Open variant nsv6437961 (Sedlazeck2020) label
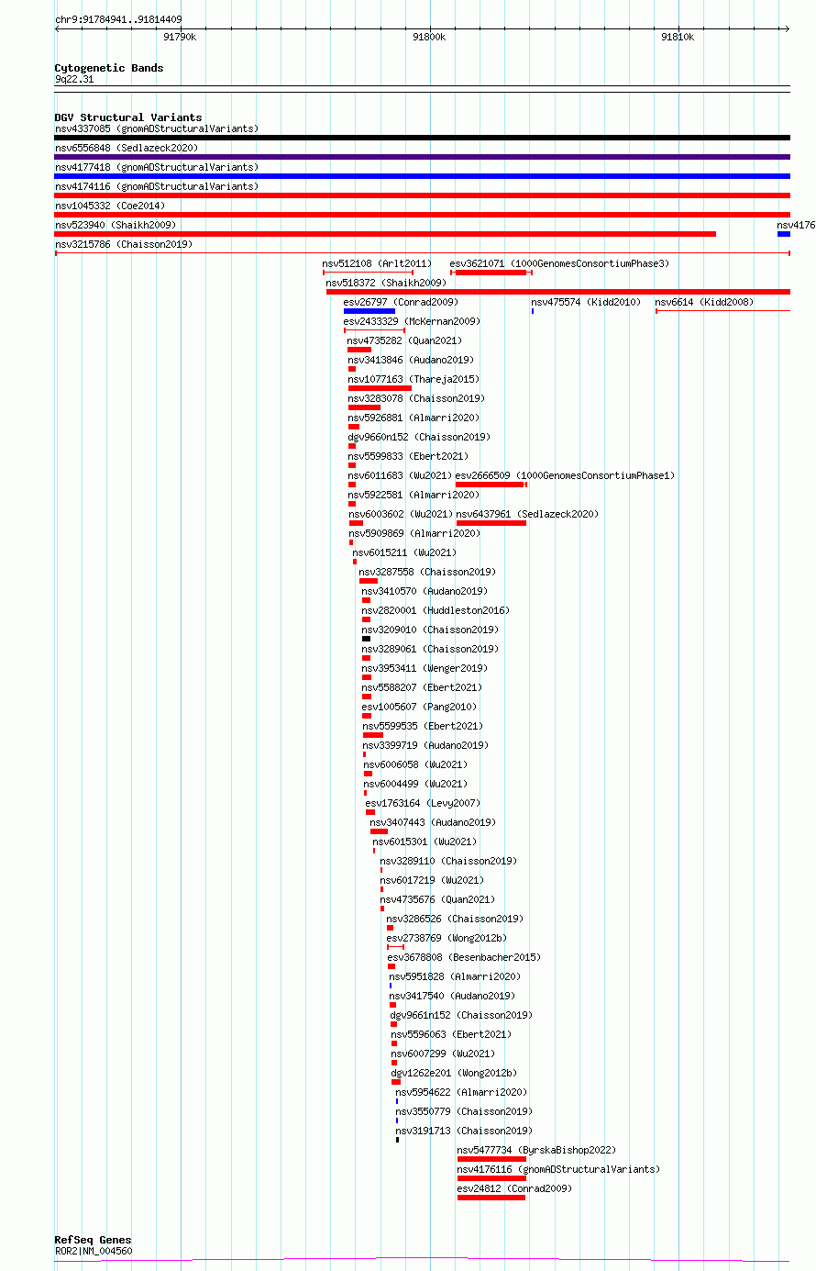The height and width of the screenshot is (1271, 816). point(528,514)
